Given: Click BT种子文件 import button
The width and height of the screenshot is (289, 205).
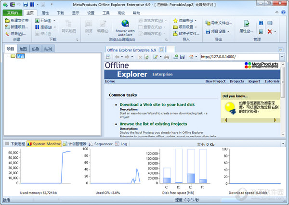Looking at the screenshot, I should tap(186, 34).
